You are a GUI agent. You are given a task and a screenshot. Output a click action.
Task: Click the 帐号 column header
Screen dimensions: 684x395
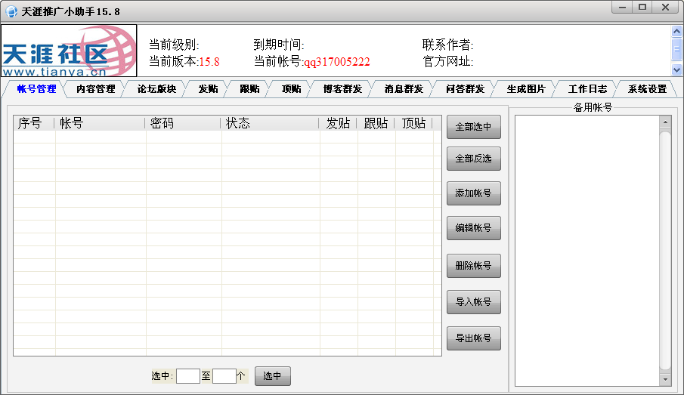(100, 123)
